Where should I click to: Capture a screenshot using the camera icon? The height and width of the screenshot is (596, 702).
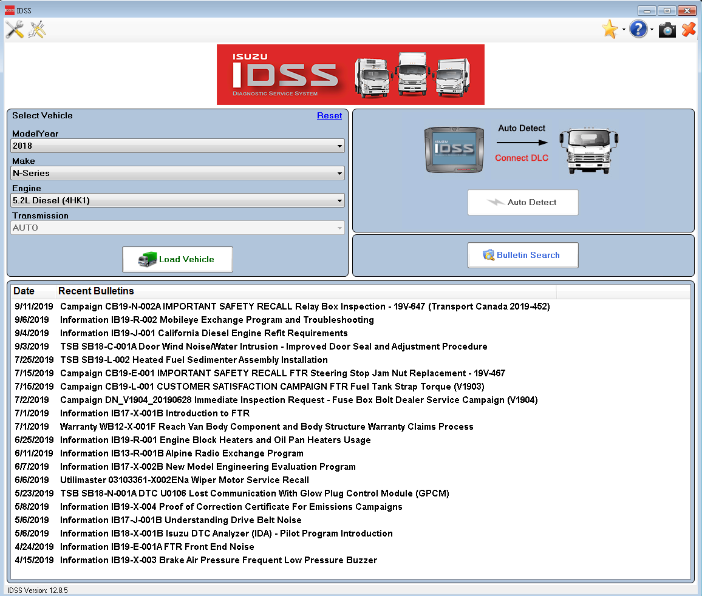667,29
